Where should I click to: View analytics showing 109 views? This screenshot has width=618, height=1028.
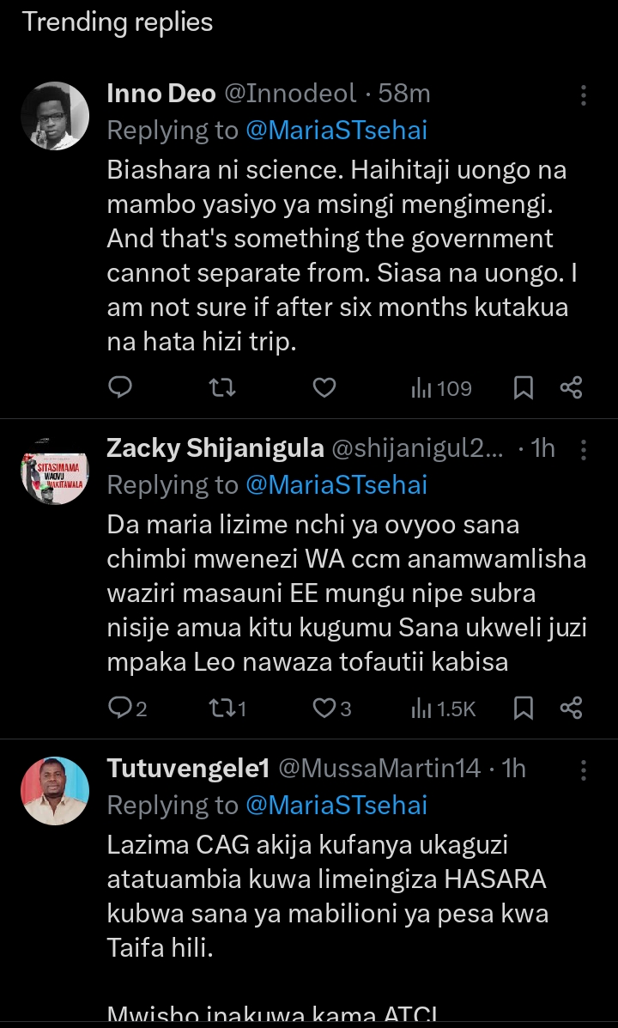[x=441, y=388]
